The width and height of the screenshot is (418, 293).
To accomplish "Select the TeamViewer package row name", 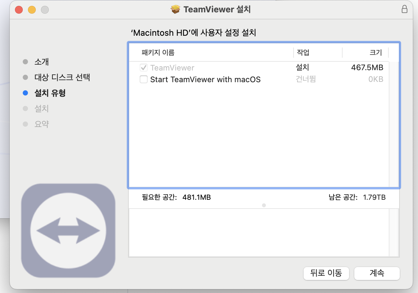I will tap(172, 68).
